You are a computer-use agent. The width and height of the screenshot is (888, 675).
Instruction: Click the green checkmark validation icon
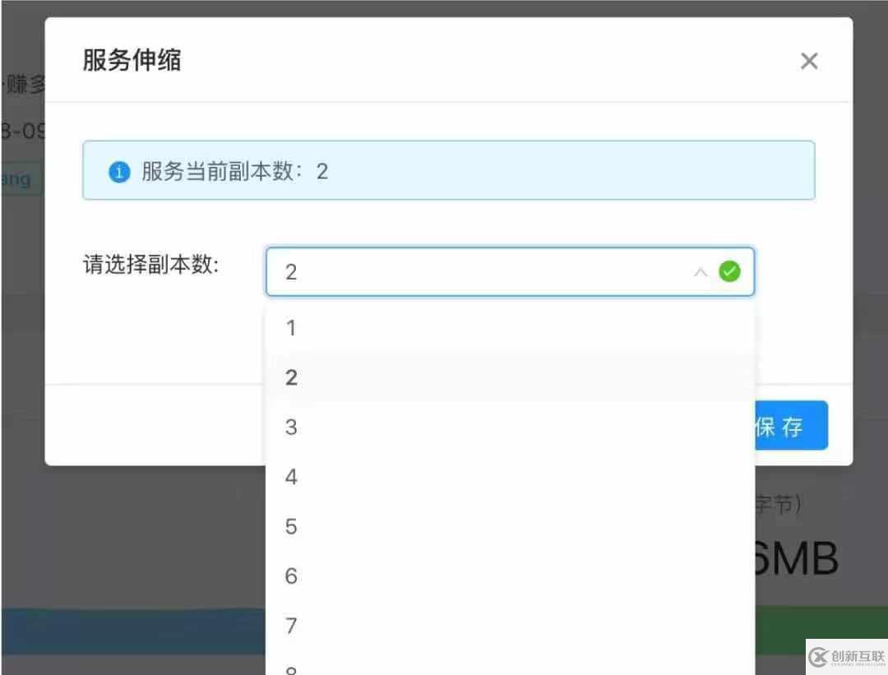(x=729, y=271)
